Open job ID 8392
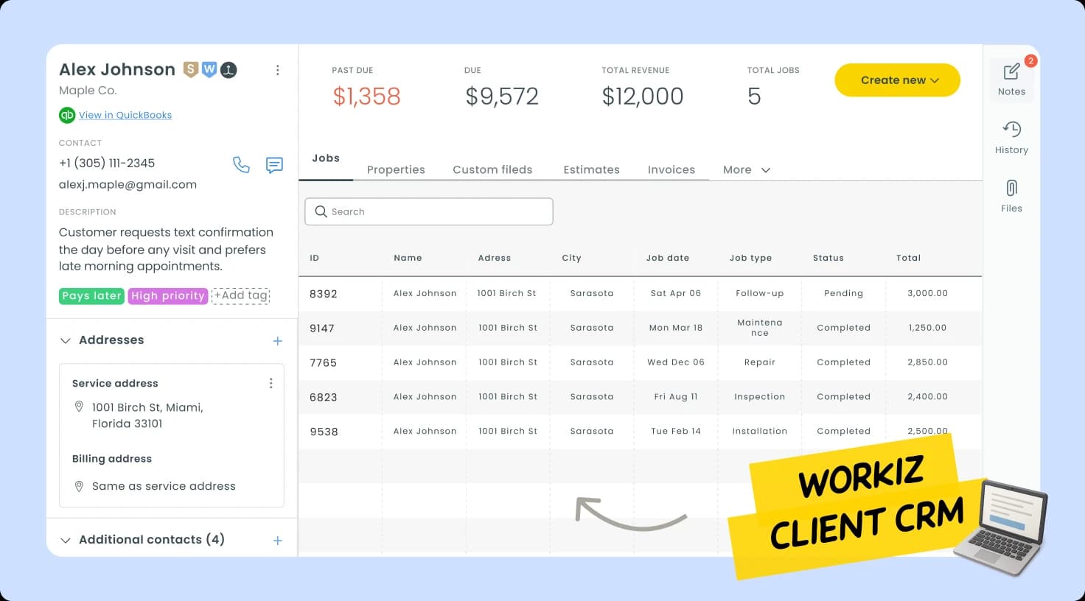 click(324, 294)
